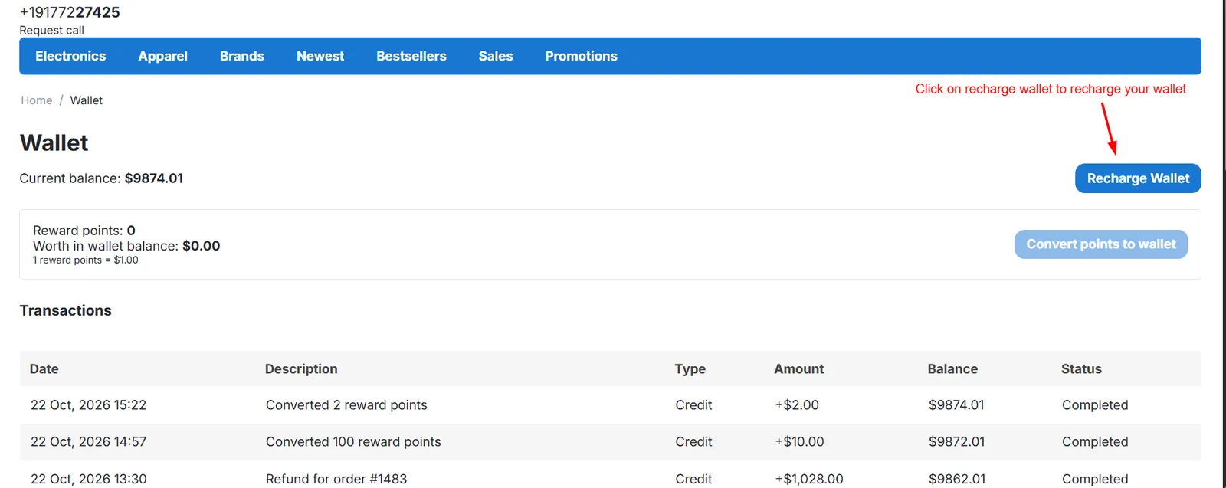Click the Type column header
1226x488 pixels.
(690, 368)
